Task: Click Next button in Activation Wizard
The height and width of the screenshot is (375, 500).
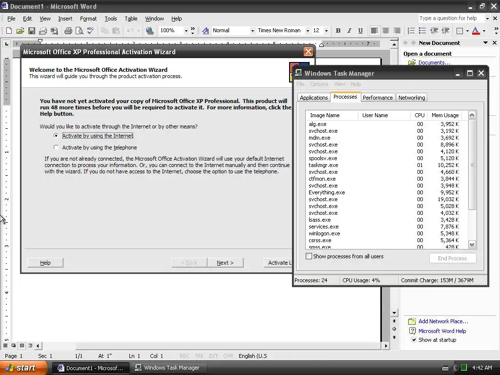Action: coord(225,263)
